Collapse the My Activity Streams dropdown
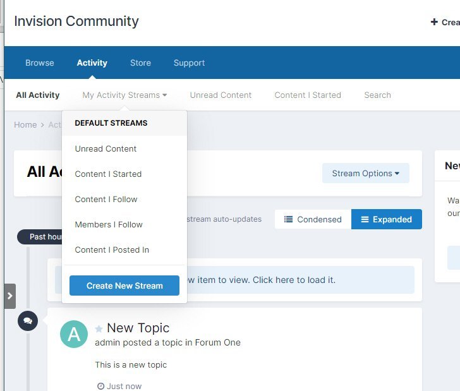 click(124, 95)
